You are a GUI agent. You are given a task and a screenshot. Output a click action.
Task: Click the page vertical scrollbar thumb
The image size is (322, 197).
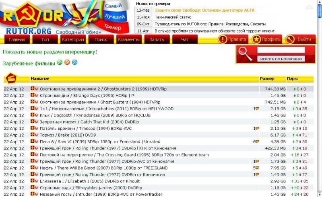[319, 11]
